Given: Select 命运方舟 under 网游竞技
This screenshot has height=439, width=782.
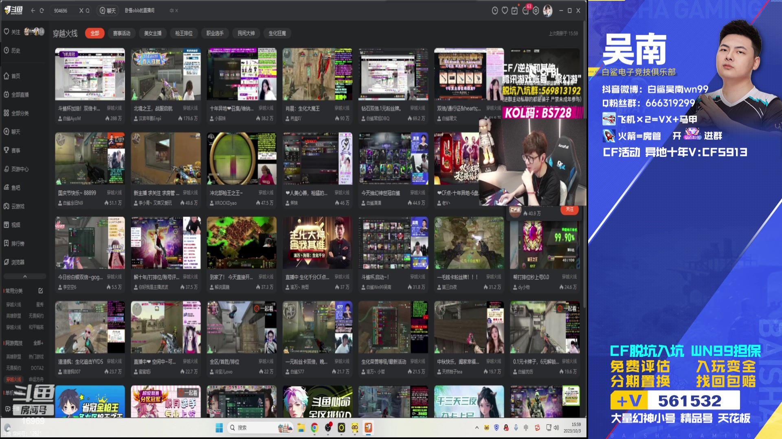Looking at the screenshot, I should click(36, 379).
